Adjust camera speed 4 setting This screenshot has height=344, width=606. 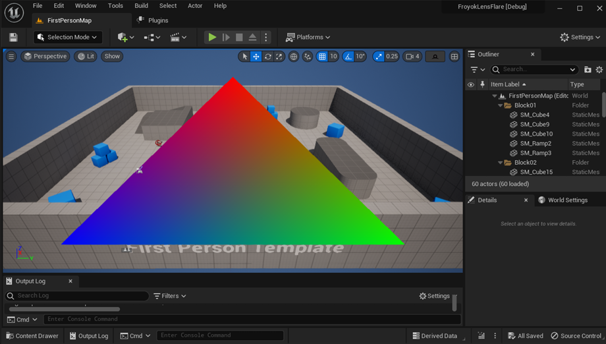[412, 57]
